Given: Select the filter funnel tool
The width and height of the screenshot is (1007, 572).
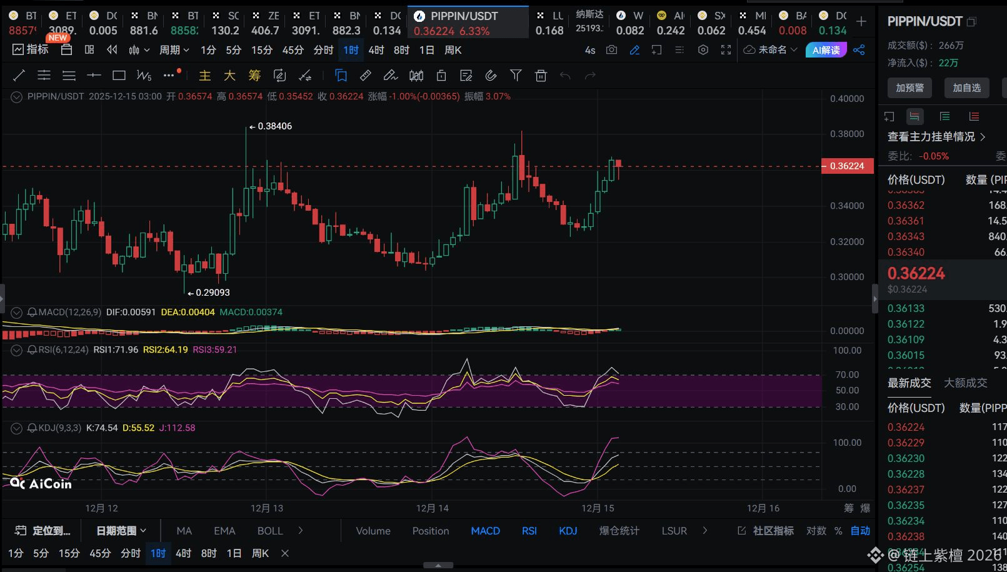Looking at the screenshot, I should 516,76.
